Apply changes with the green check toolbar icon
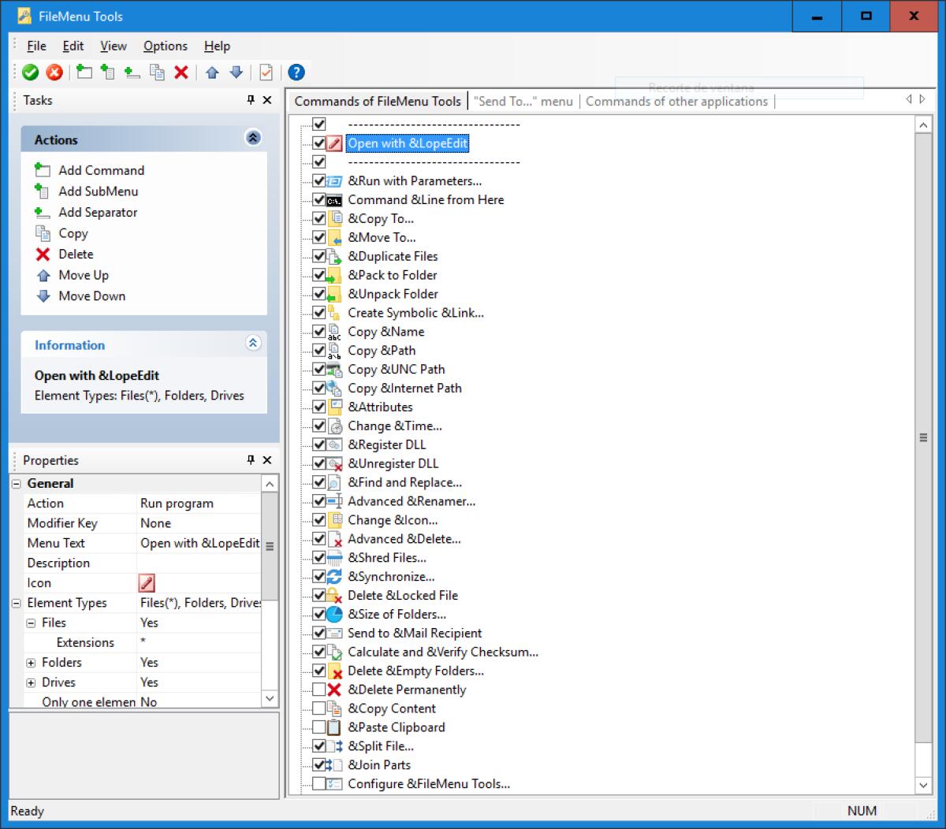Screen dimensions: 946x829 point(30,72)
